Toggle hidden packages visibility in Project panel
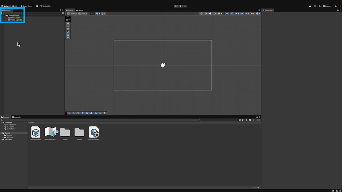This screenshot has height=192, width=342. (258, 120)
